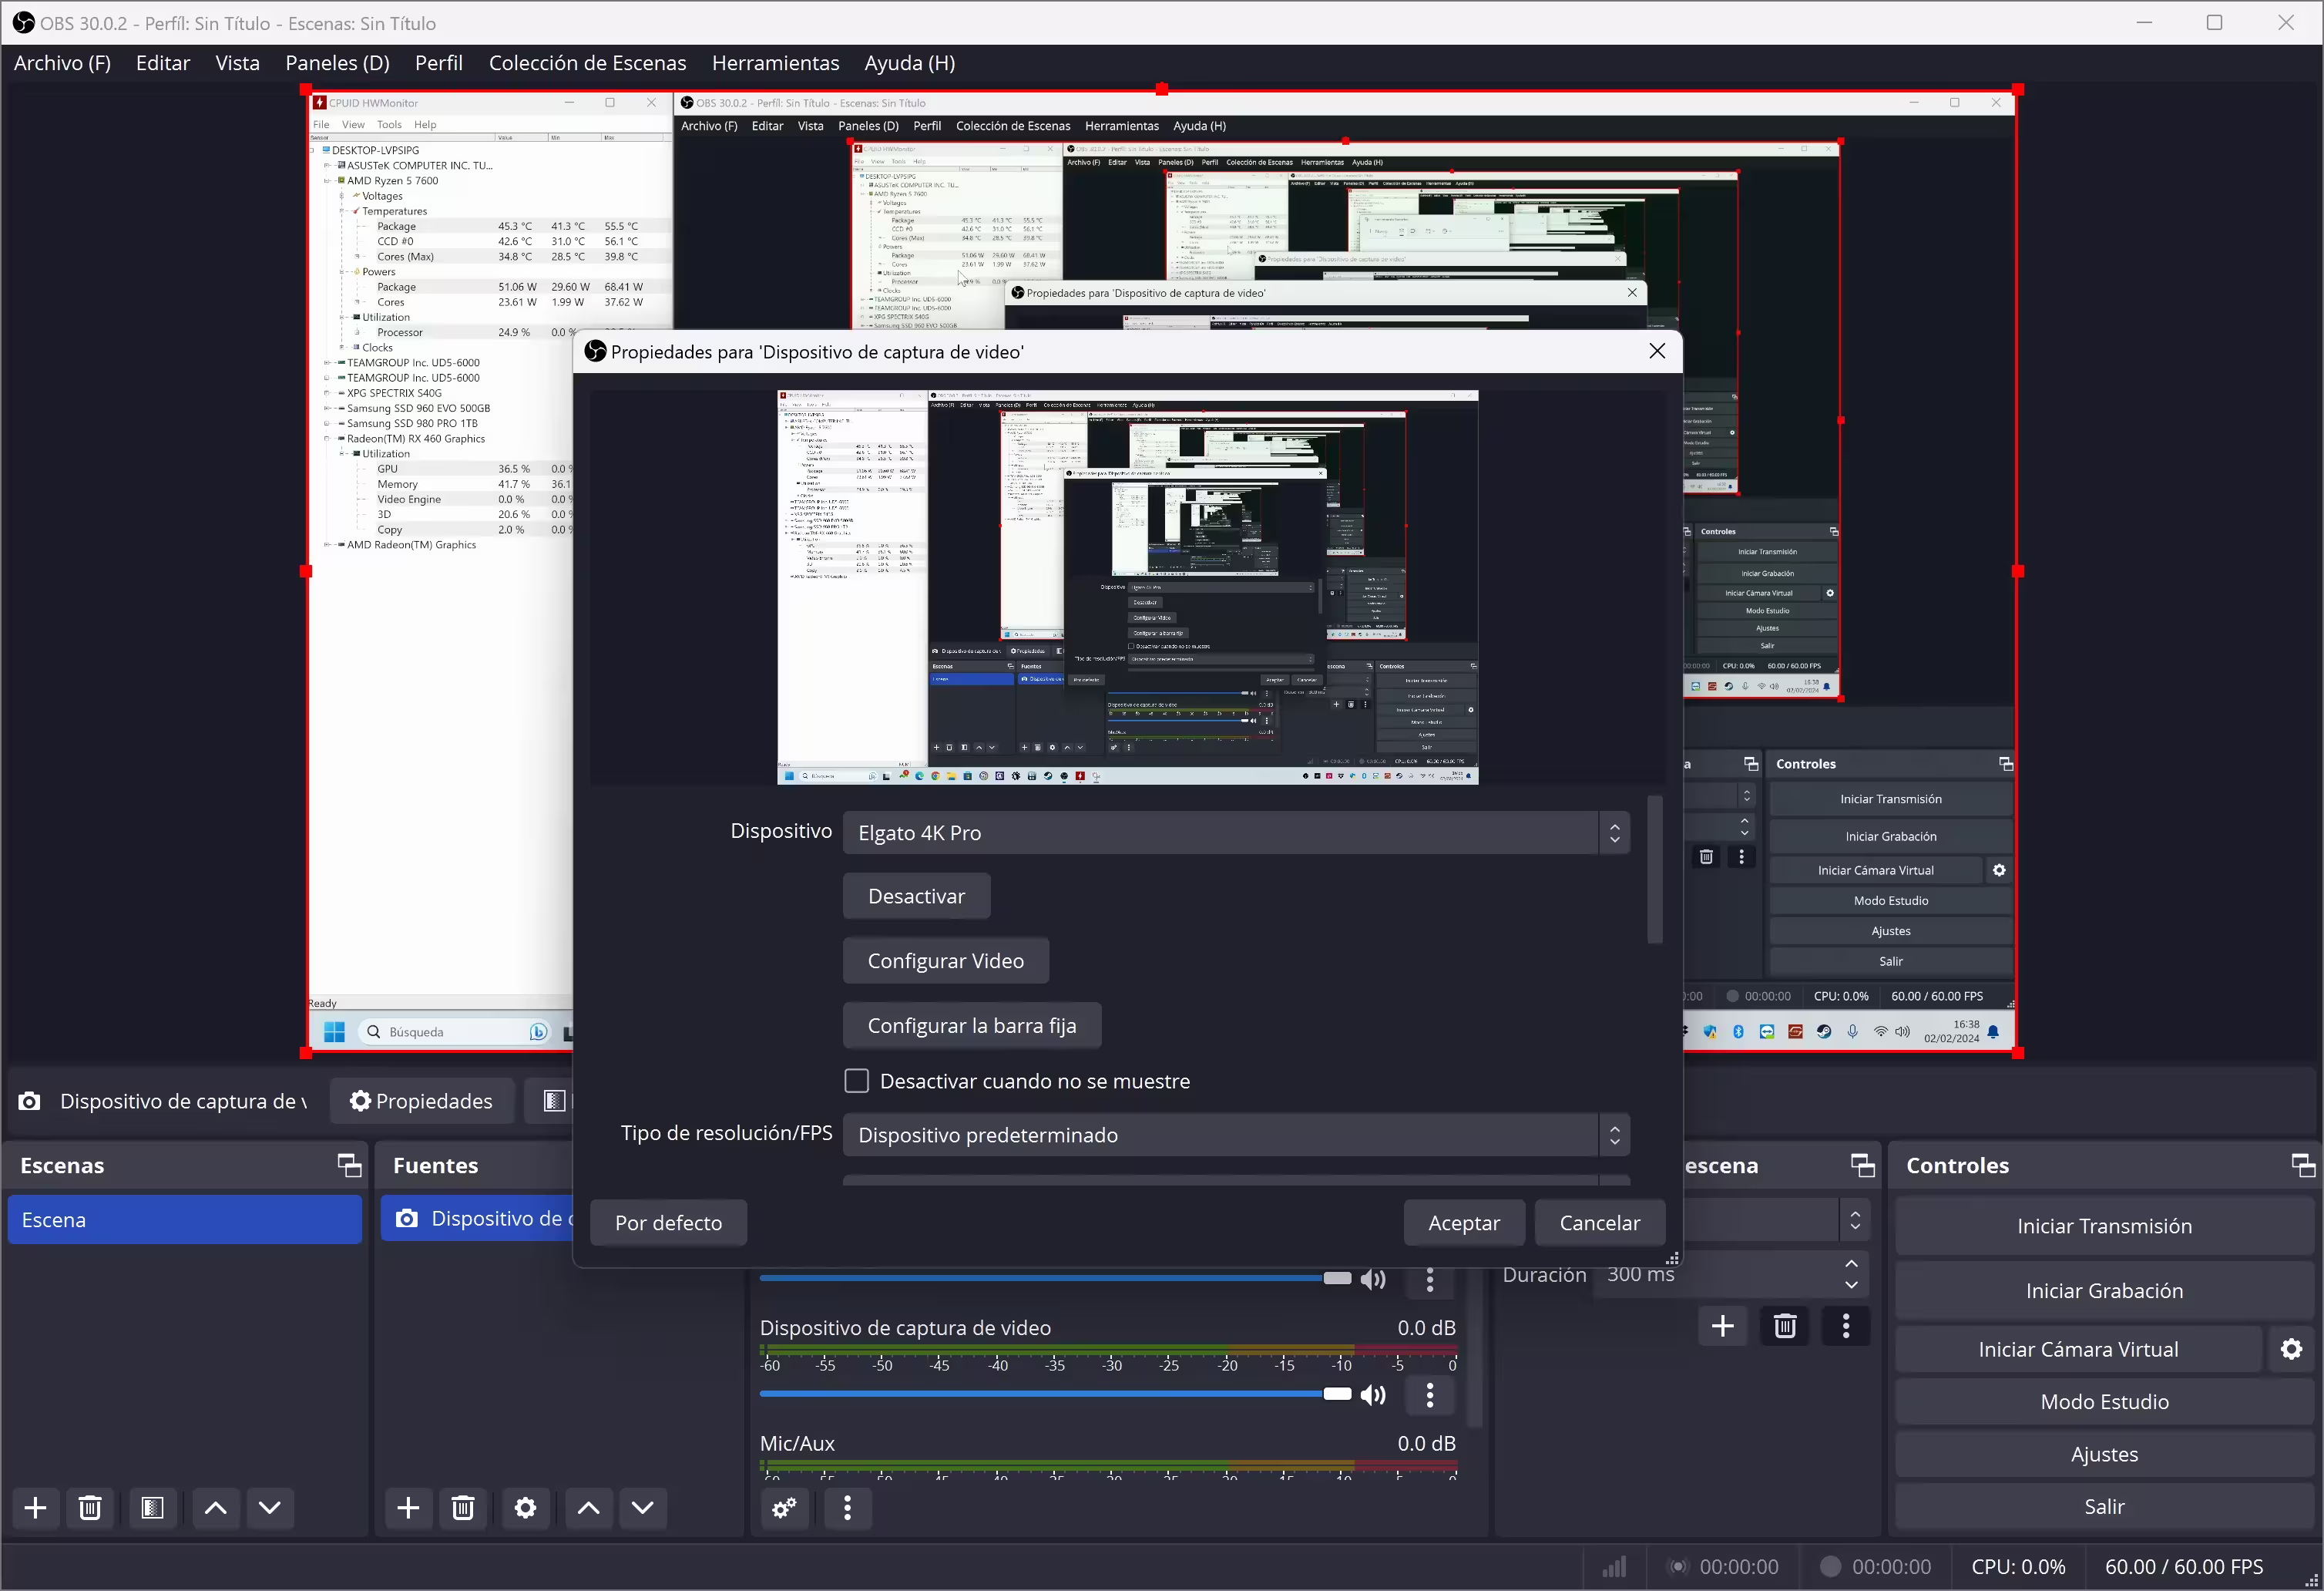
Task: Open advanced audio properties gears icon
Action: click(785, 1508)
